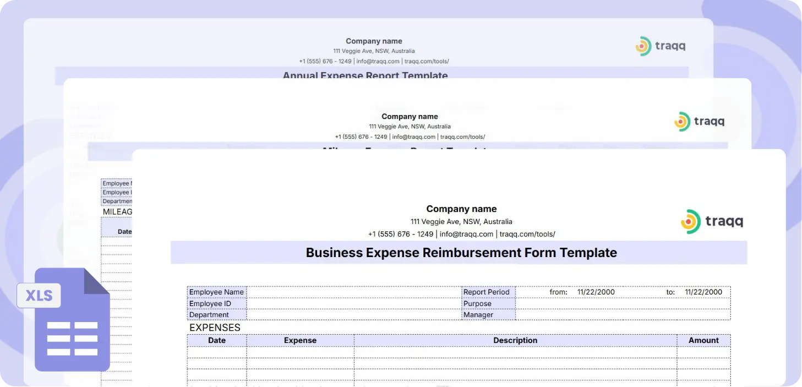Click the Employee ID label cell

tap(217, 303)
